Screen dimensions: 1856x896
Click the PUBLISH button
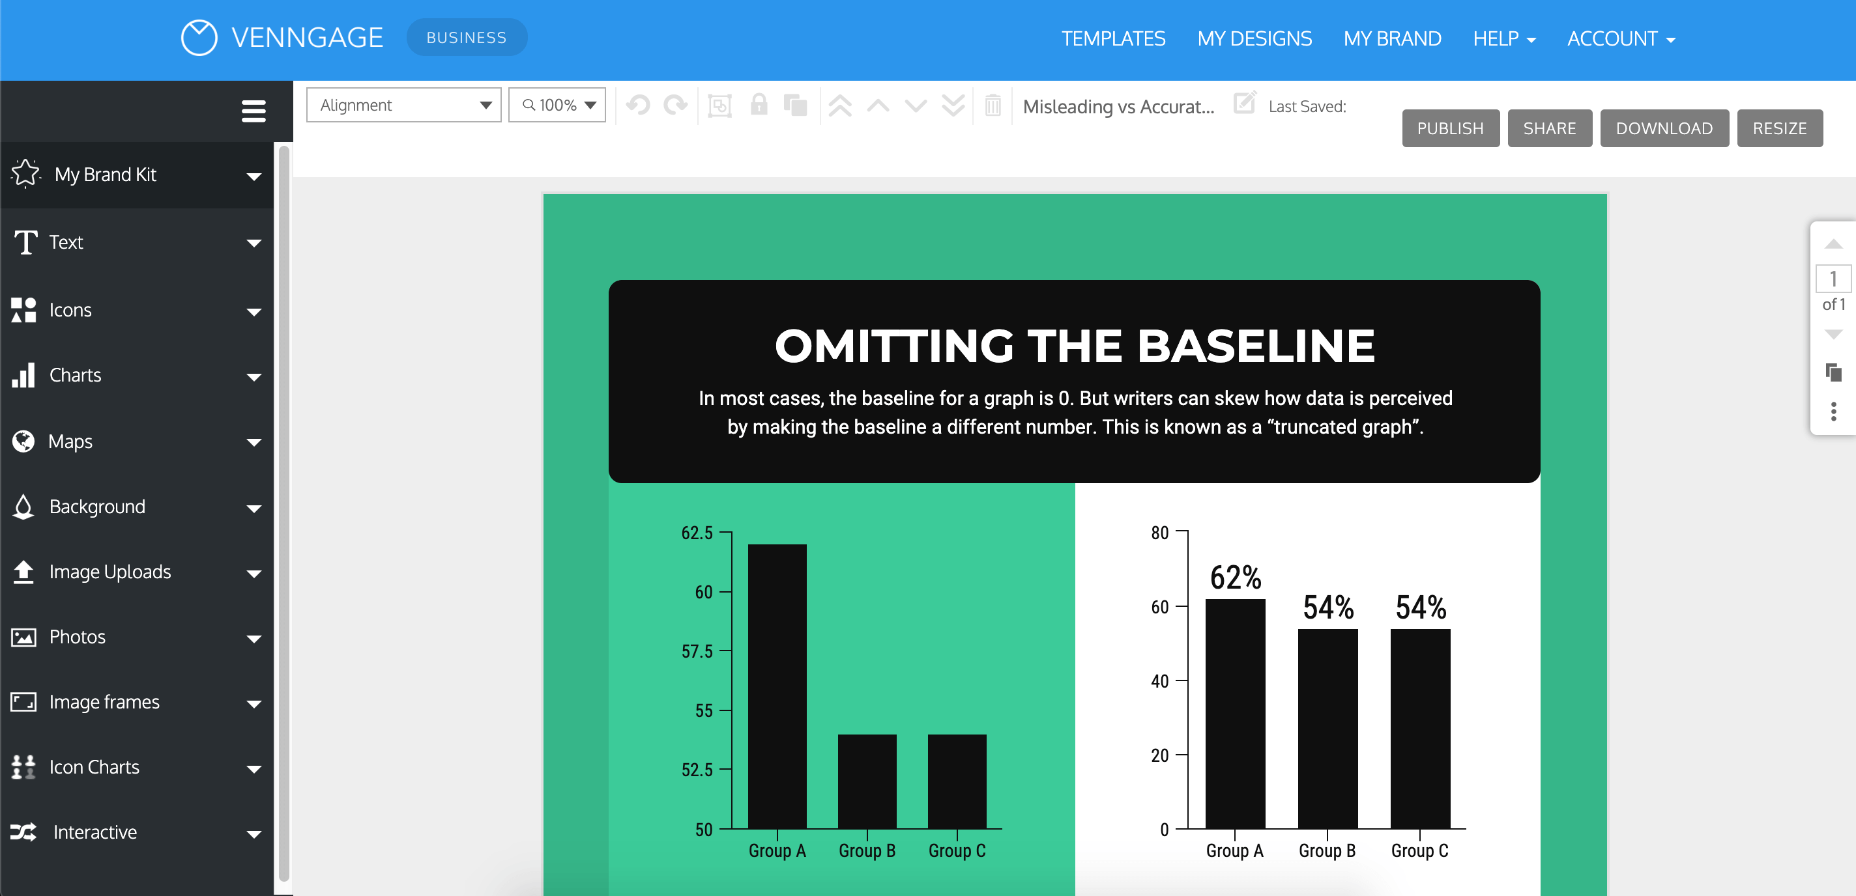[x=1447, y=128]
